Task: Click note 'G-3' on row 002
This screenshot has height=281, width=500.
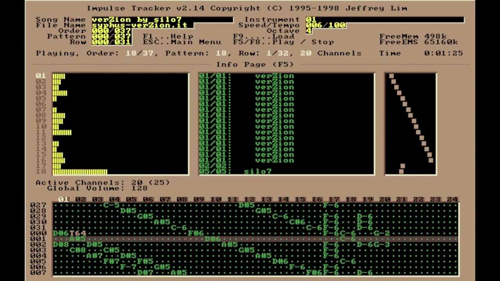Action: (x=381, y=245)
